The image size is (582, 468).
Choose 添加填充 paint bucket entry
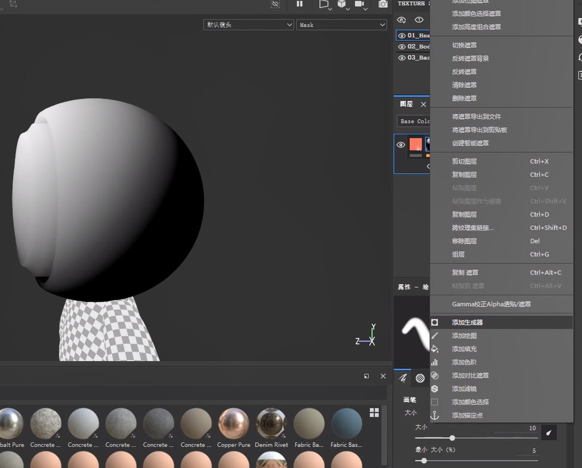point(501,349)
